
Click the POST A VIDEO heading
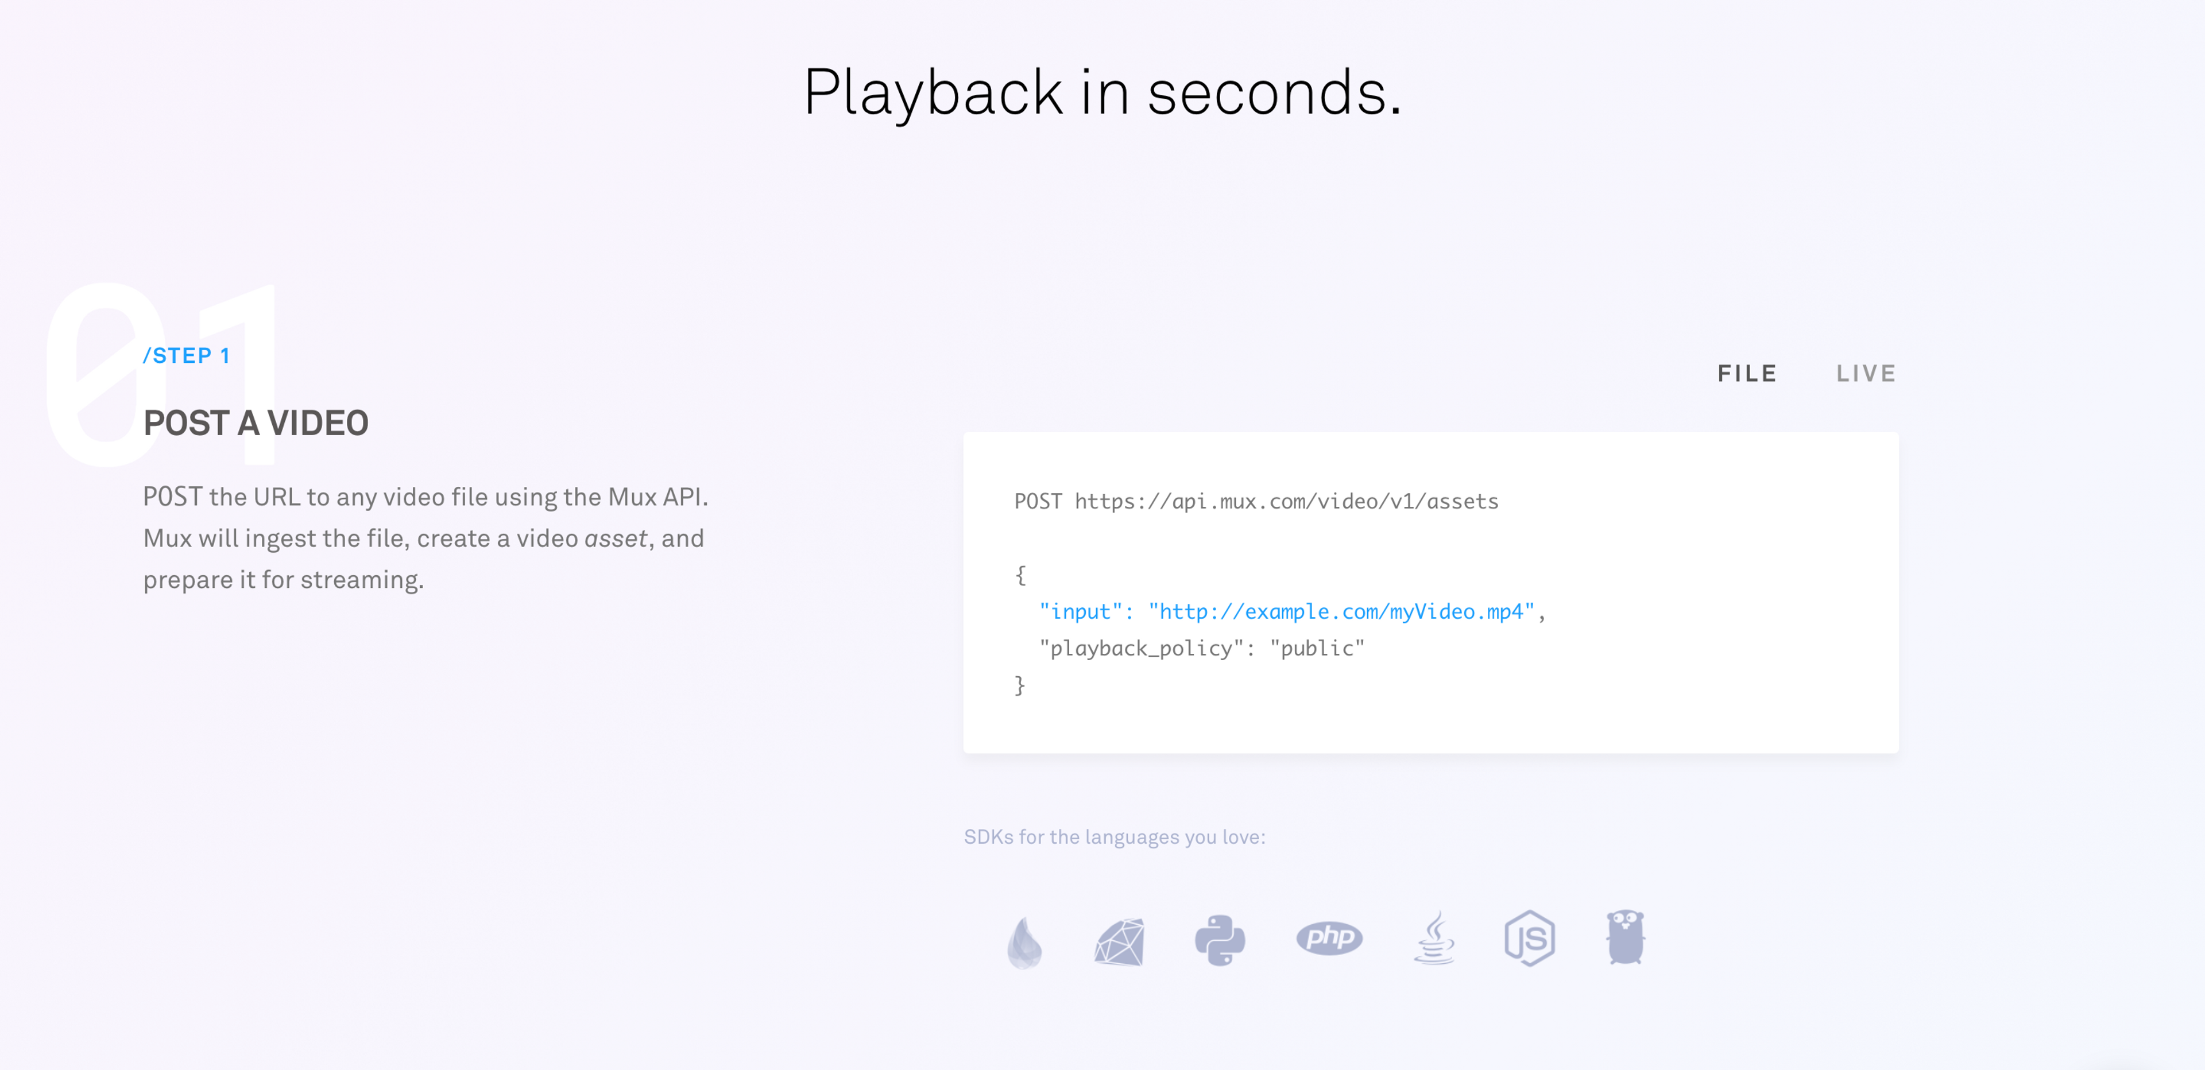(256, 424)
